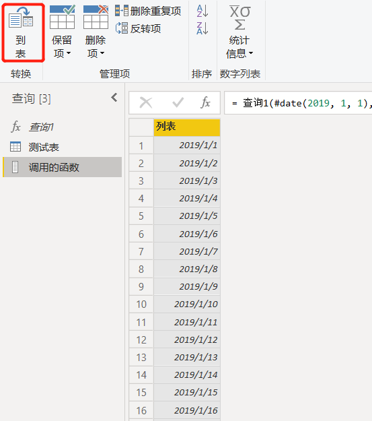Screen dimensions: 372x421
Task: Click row number 10
Action: 141,304
